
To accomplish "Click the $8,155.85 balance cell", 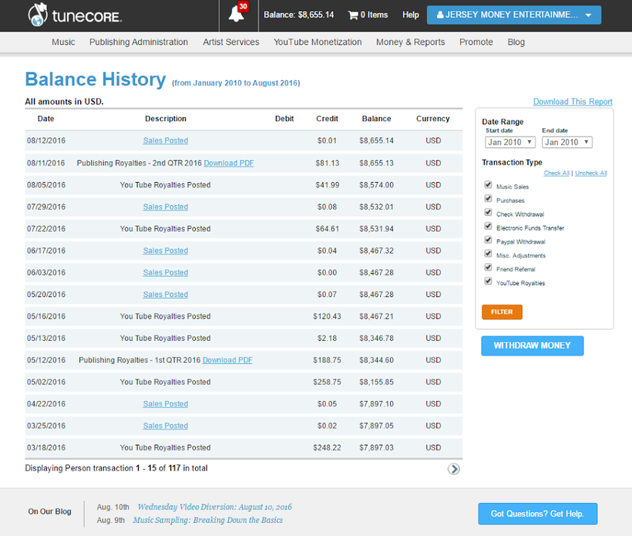I will (376, 382).
